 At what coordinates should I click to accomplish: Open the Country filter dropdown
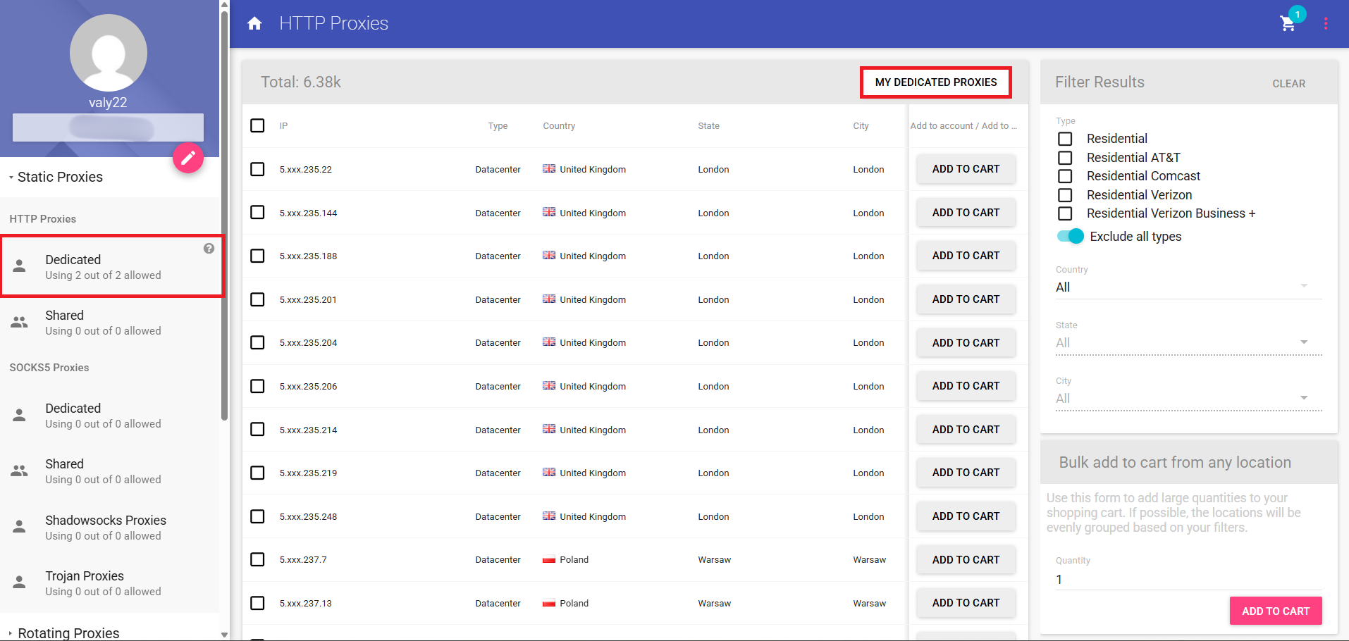1303,286
